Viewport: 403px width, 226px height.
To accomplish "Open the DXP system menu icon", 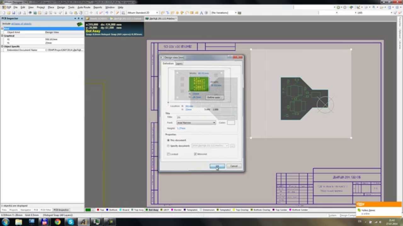I will click(x=6, y=7).
